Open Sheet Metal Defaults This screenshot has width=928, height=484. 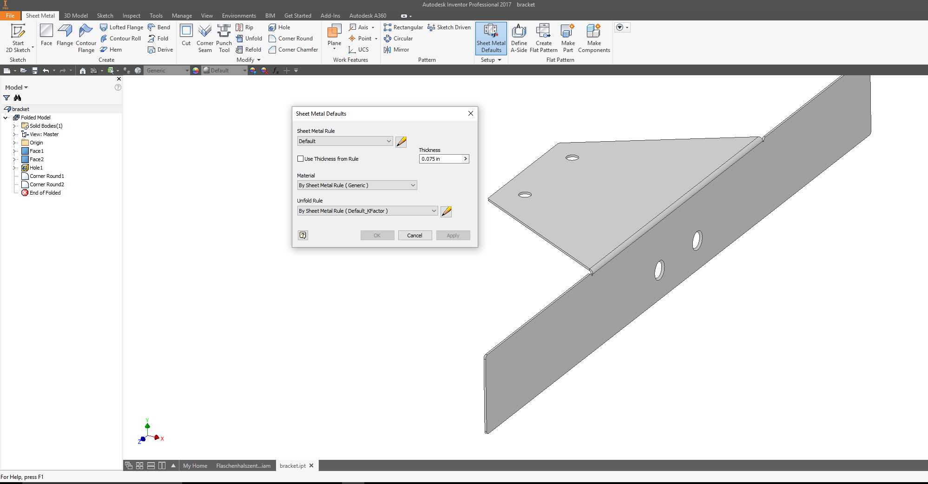pos(491,38)
